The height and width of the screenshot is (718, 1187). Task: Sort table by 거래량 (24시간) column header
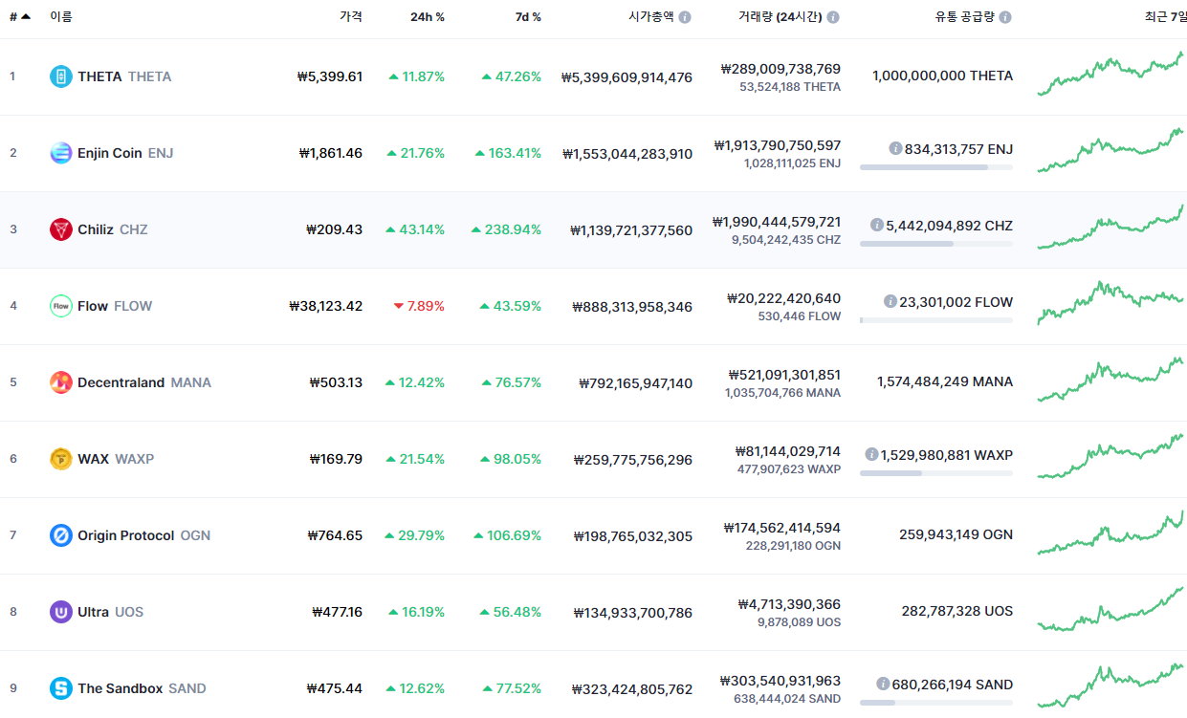click(x=780, y=16)
